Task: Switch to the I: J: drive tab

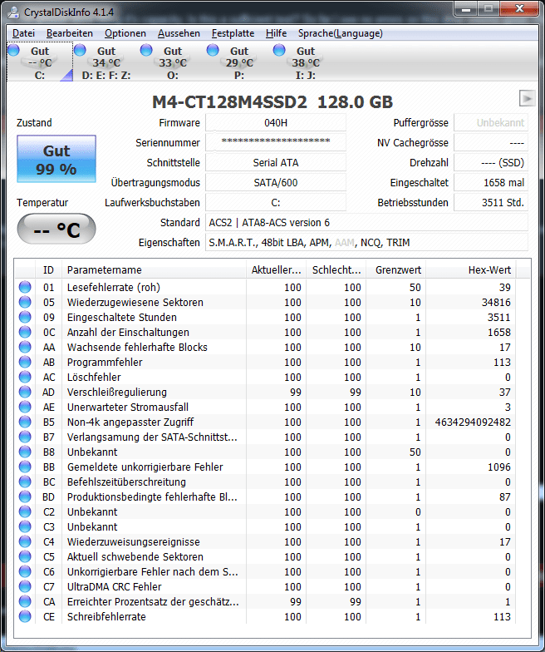Action: pos(306,62)
